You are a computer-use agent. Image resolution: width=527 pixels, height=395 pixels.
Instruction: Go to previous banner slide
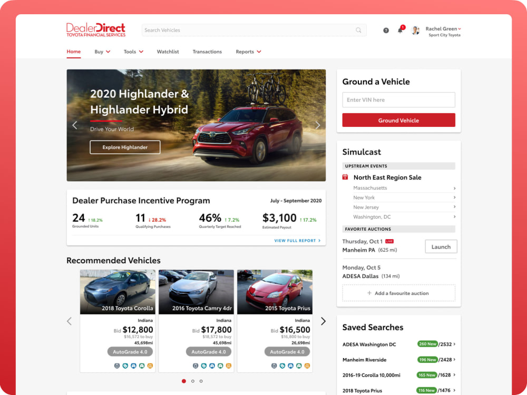coord(75,125)
